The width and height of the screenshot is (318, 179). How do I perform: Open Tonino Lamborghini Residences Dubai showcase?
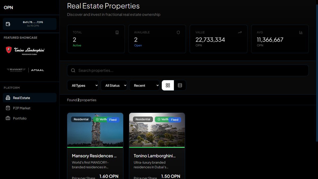[x=25, y=50]
